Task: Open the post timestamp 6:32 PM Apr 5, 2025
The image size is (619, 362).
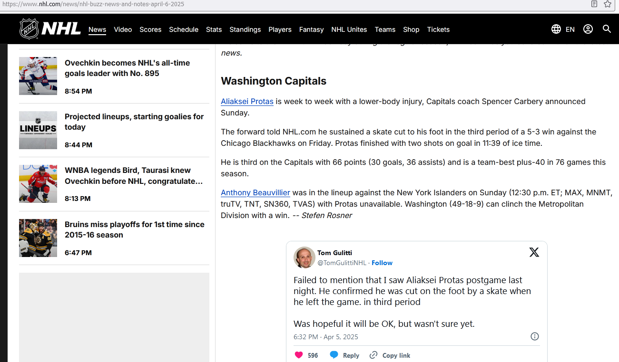Action: (326, 337)
